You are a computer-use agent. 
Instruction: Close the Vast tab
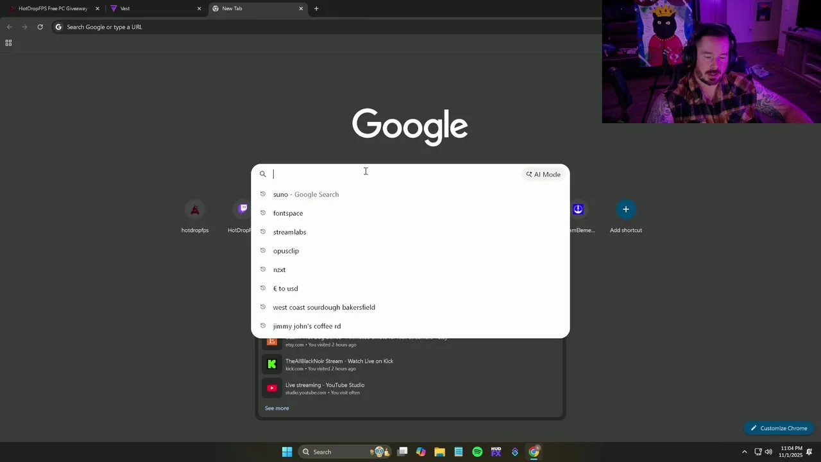(199, 9)
